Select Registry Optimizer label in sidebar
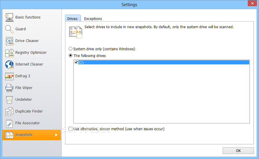Viewport: 259px width, 159px height. (x=31, y=53)
